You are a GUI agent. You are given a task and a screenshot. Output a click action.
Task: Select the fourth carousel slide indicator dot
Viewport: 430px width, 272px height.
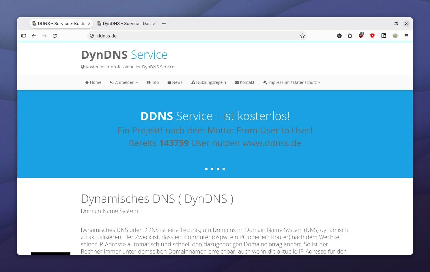tap(224, 169)
